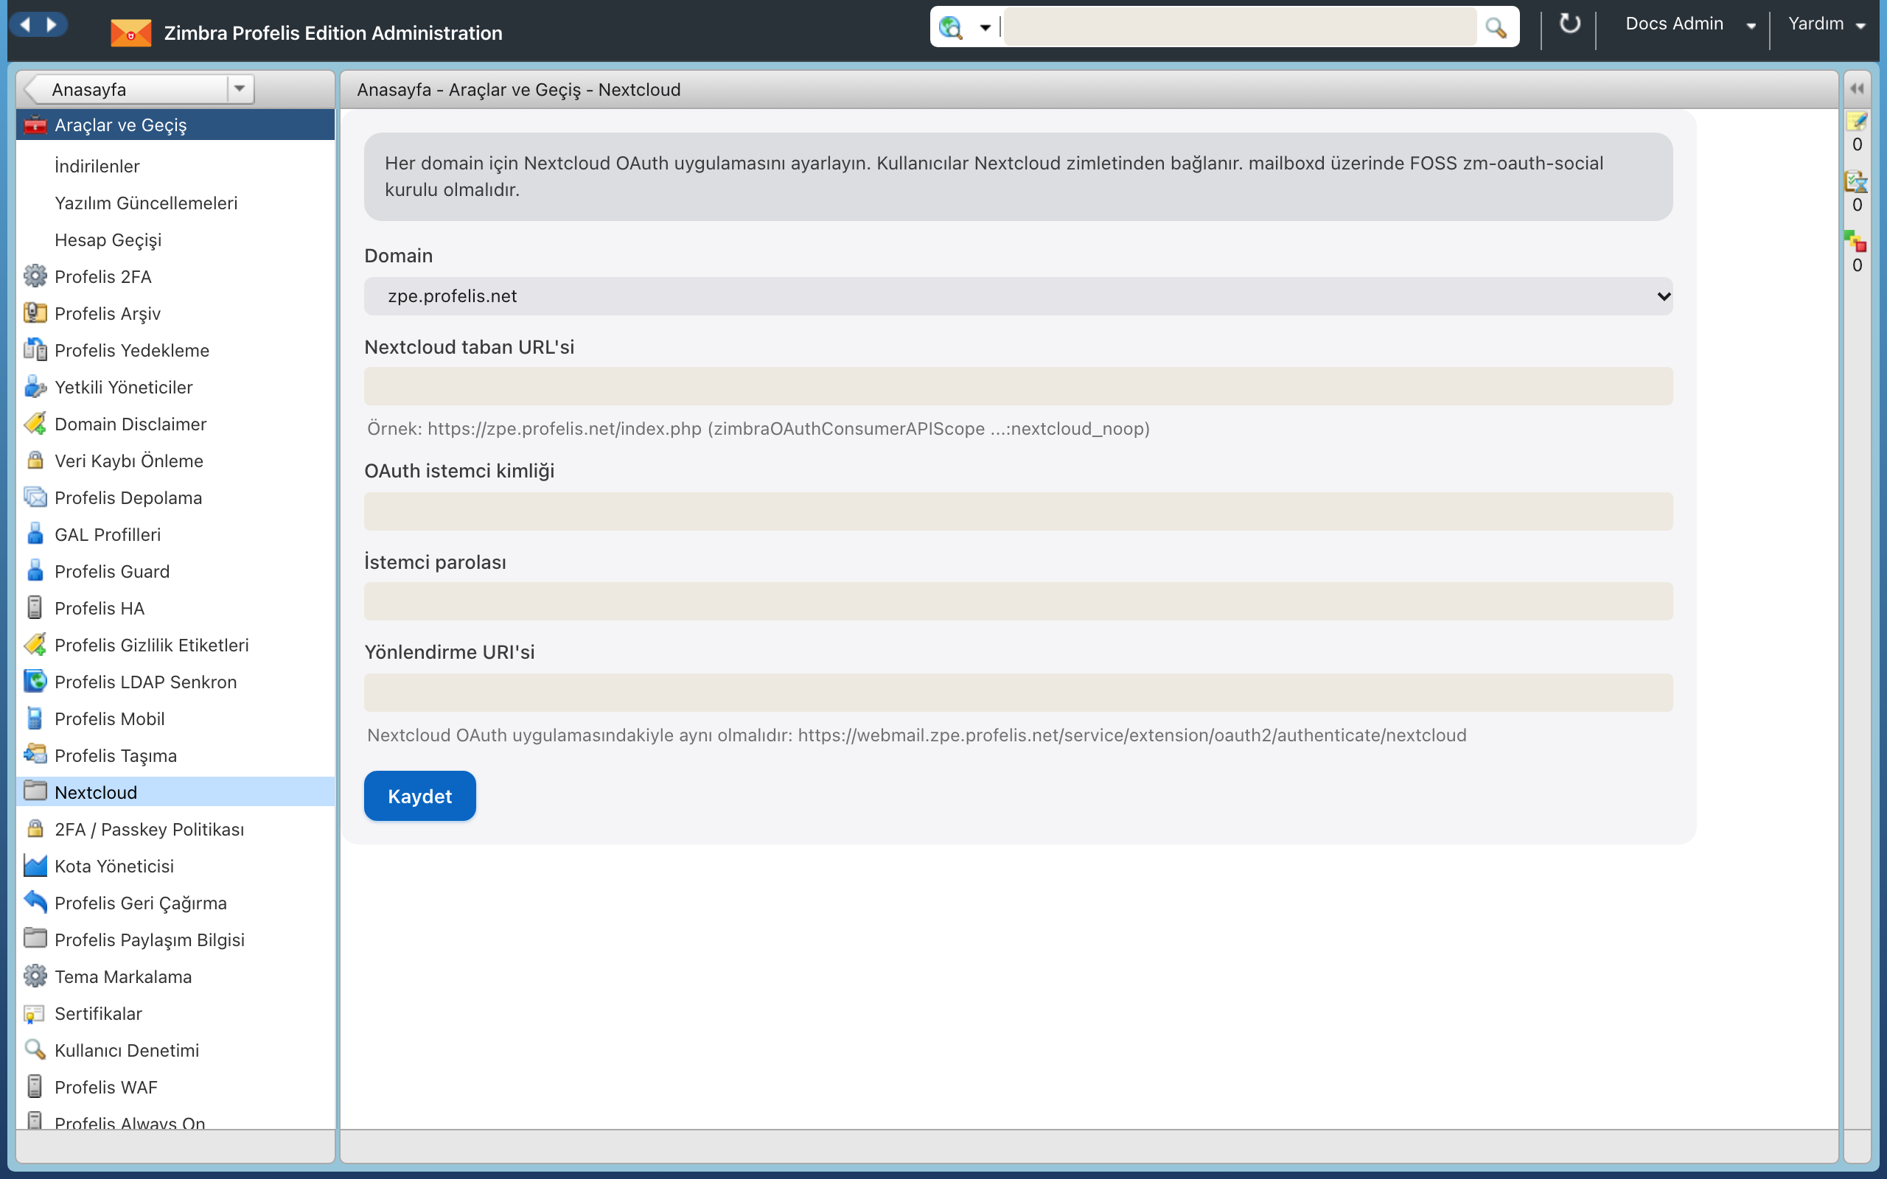Click the refresh icon in header
The height and width of the screenshot is (1179, 1887).
[x=1569, y=24]
